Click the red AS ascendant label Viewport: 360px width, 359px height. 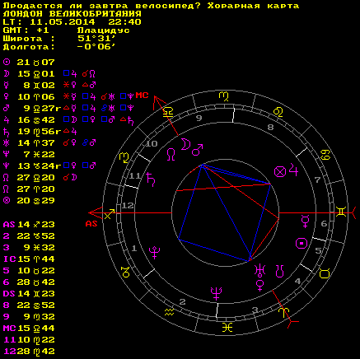(x=91, y=224)
